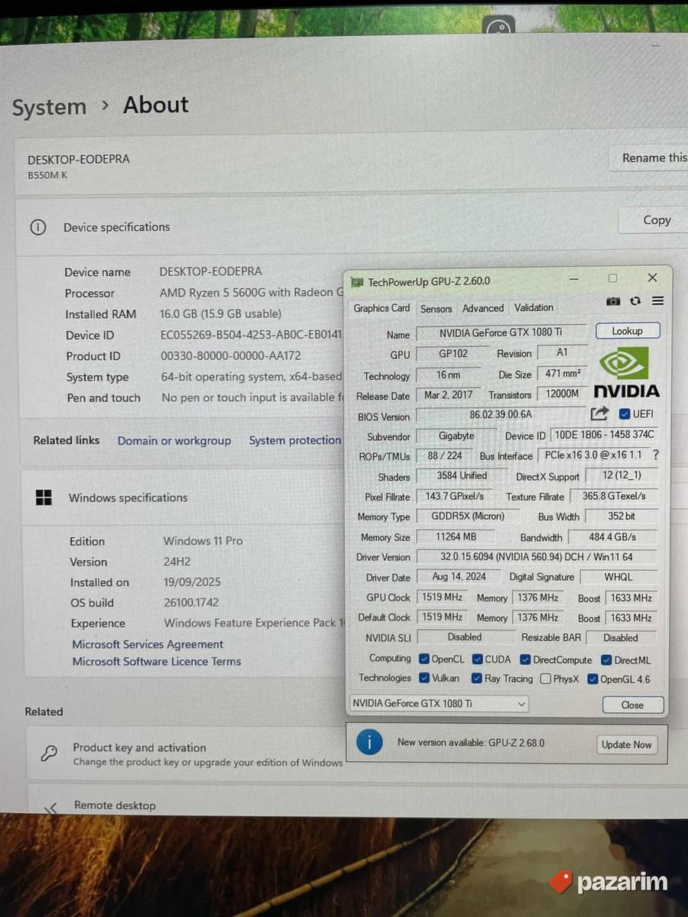Open the GPU selection dropdown in GPU-Z
This screenshot has width=688, height=917.
click(x=440, y=703)
